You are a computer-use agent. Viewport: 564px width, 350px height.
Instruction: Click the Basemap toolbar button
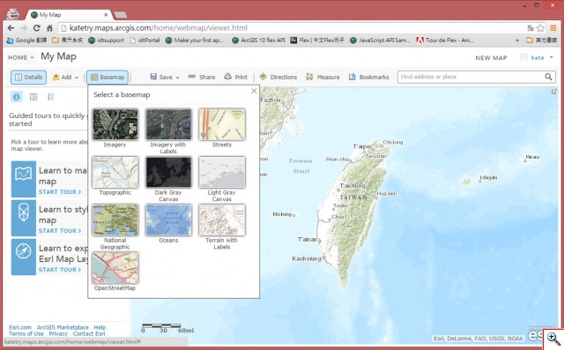[108, 77]
